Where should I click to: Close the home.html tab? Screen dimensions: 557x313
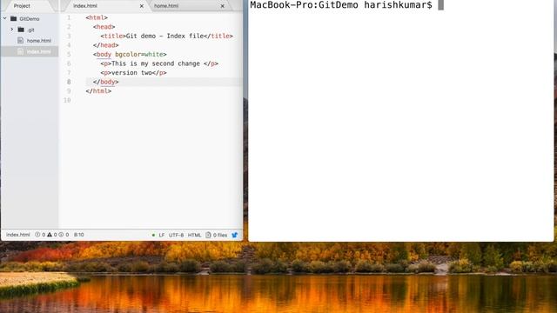point(223,6)
